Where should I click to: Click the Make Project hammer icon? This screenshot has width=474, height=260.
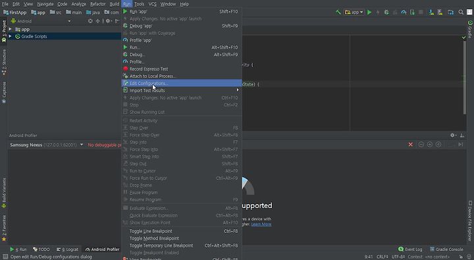[338, 13]
